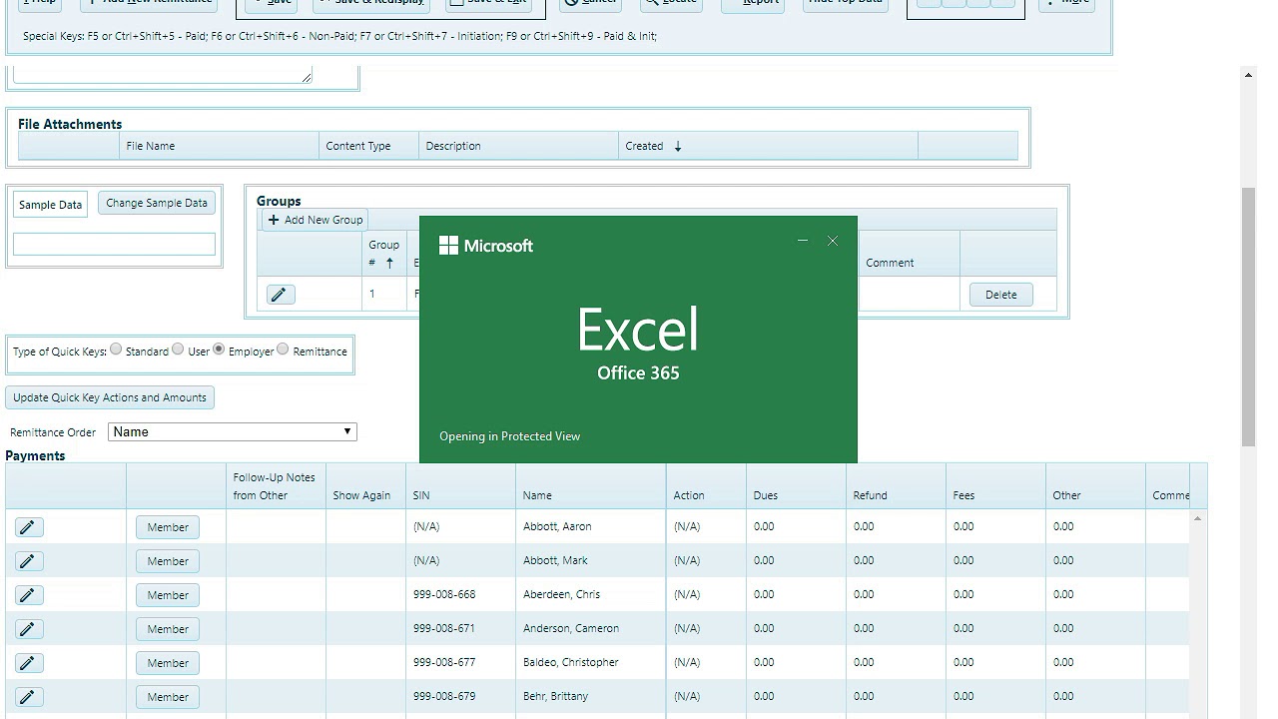The width and height of the screenshot is (1278, 719).
Task: Select SIN 999-008-679
Action: (x=444, y=697)
